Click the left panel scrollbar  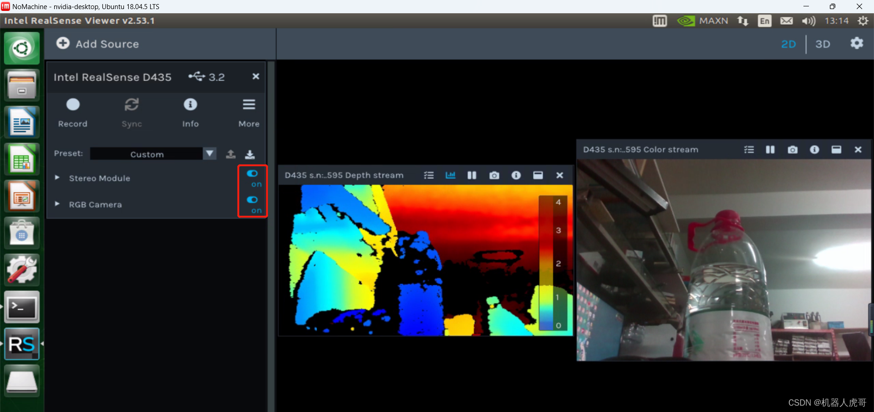pos(271,236)
